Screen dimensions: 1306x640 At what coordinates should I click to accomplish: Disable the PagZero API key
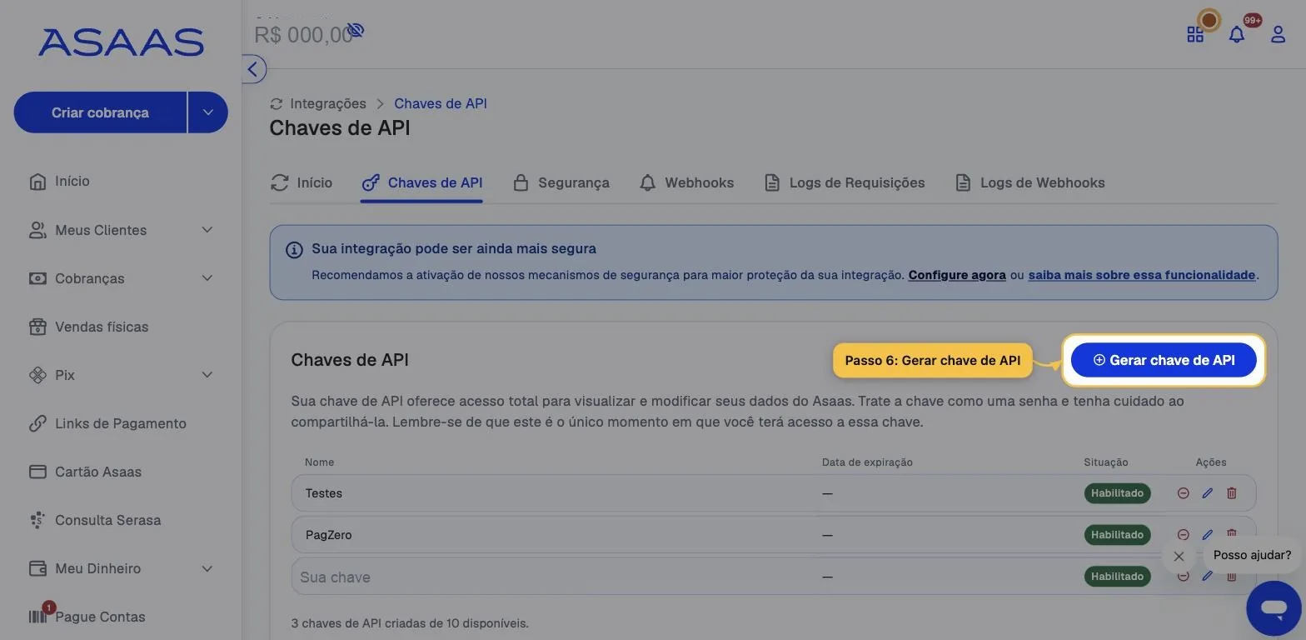pos(1183,534)
